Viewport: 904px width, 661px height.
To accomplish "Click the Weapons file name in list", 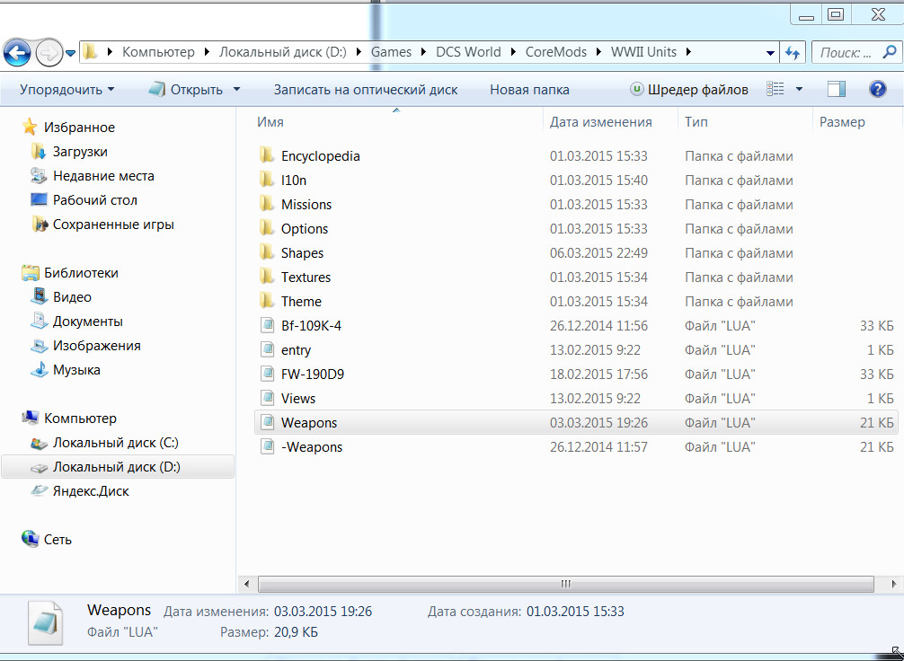I will pos(309,422).
